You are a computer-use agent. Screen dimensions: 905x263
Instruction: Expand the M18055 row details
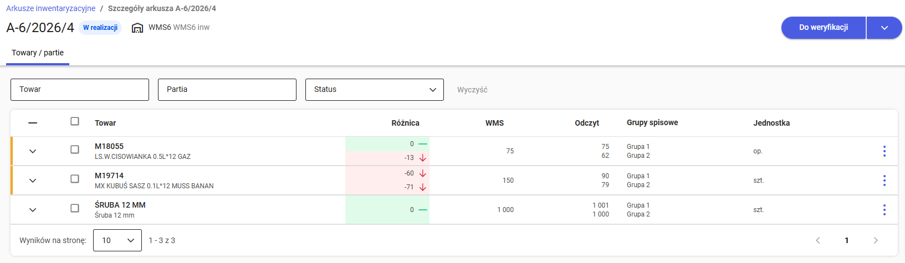tap(33, 151)
